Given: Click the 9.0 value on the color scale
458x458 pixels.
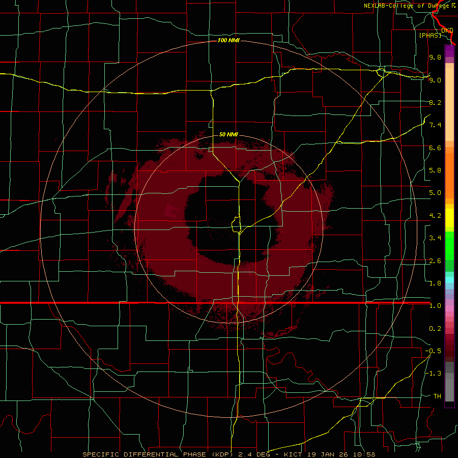Looking at the screenshot, I should 435,80.
